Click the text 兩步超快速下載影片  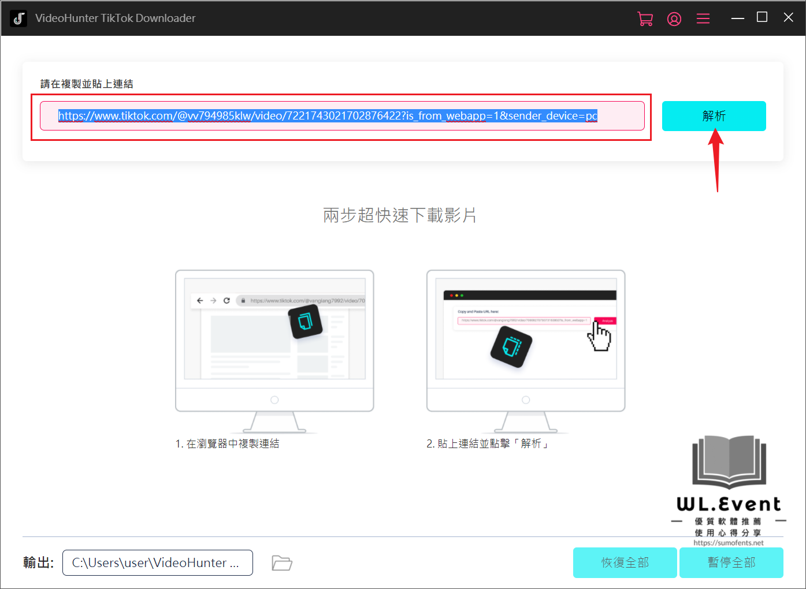click(x=400, y=215)
